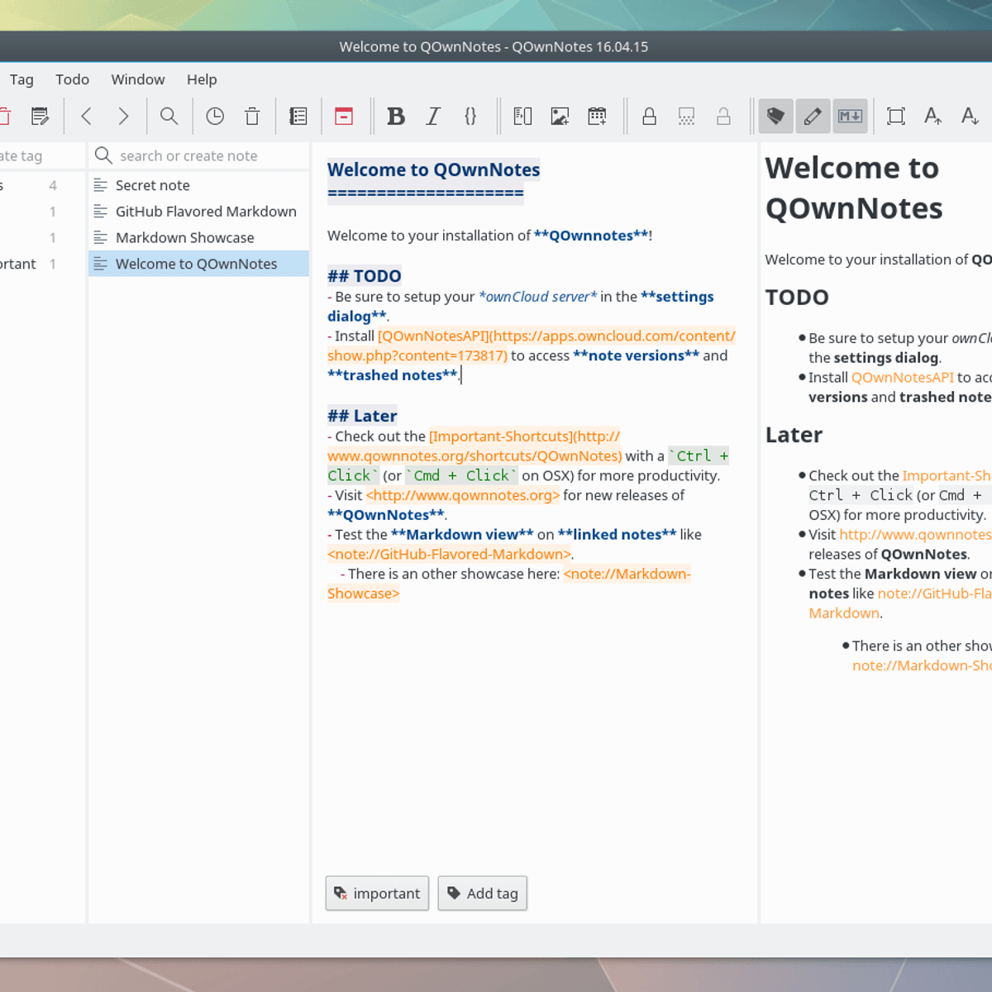
Task: Open the Help menu
Action: pyautogui.click(x=202, y=79)
